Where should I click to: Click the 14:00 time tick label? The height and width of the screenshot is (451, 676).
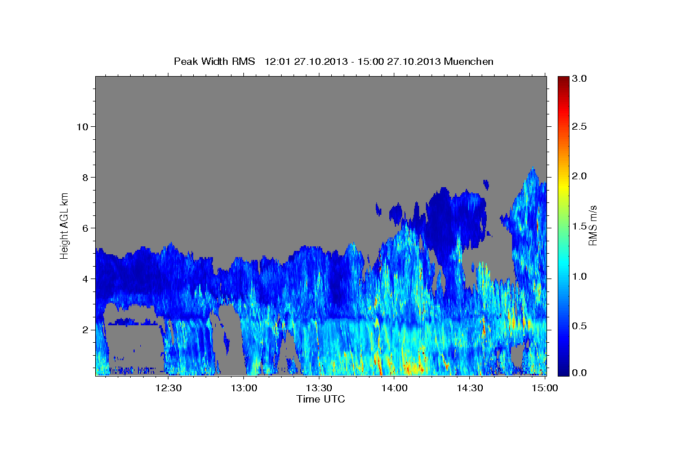point(395,388)
